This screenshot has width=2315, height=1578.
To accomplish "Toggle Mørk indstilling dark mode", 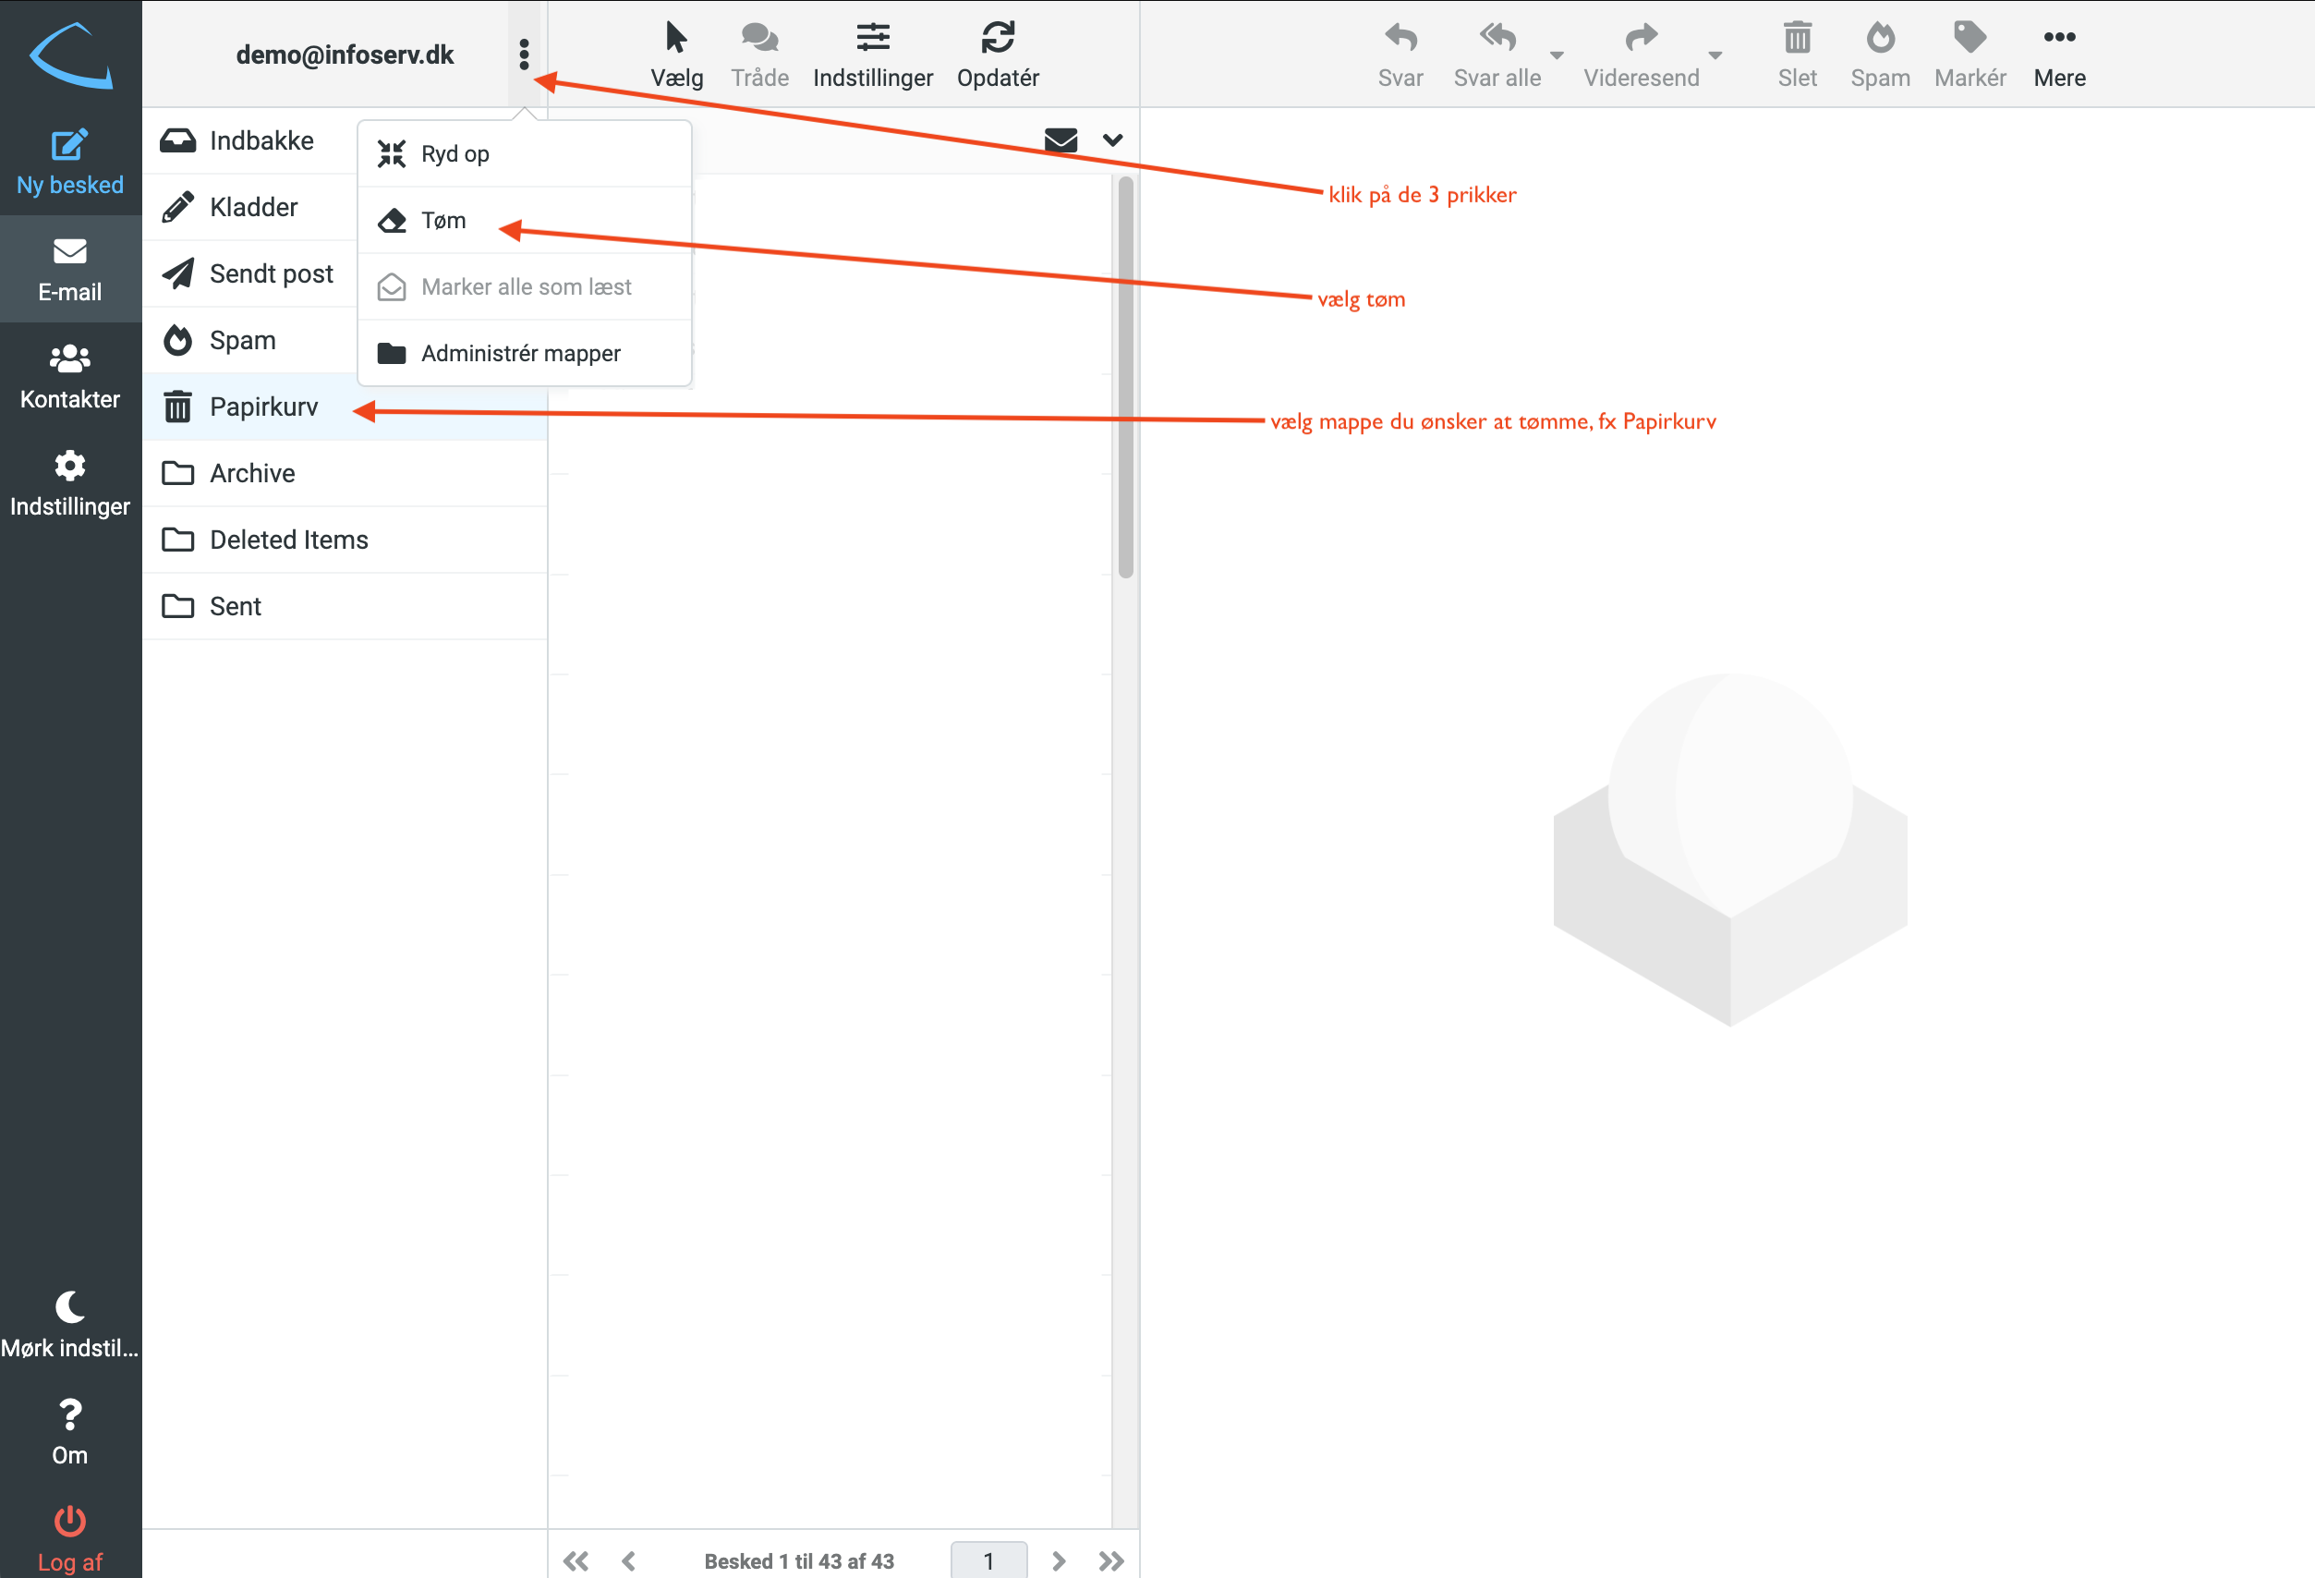I will click(69, 1307).
